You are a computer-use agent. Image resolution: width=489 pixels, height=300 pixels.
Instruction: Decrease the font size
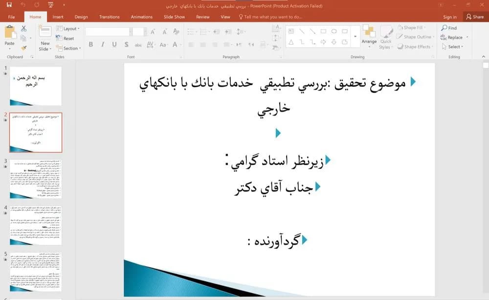164,31
